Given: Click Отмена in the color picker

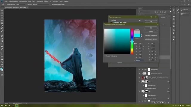Looking at the screenshot, I should (x=151, y=32).
